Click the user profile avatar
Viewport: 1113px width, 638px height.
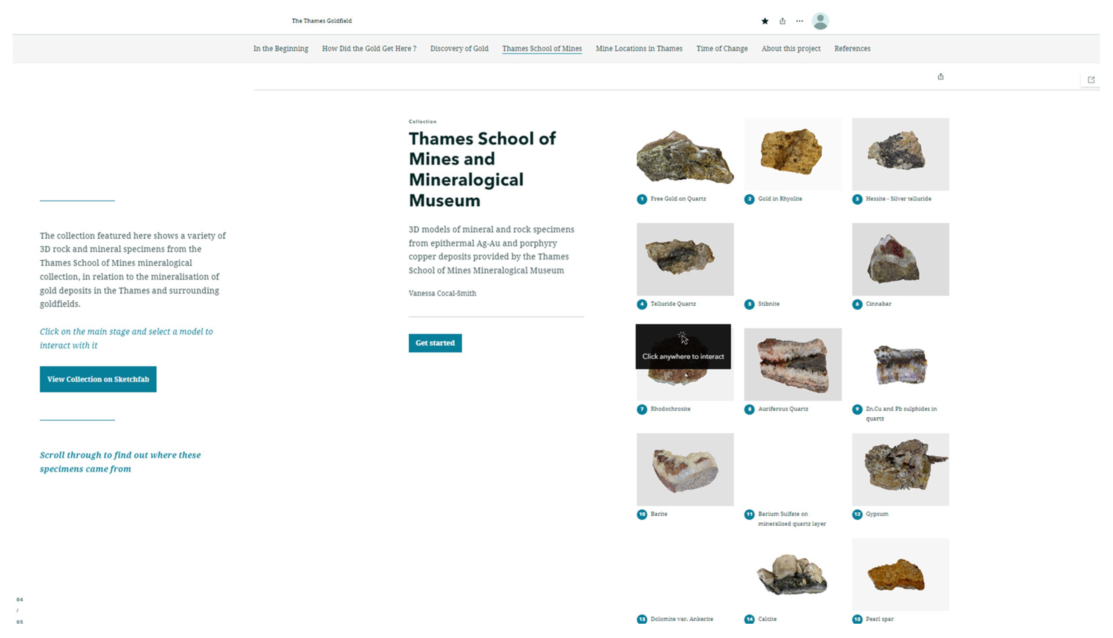pyautogui.click(x=820, y=21)
